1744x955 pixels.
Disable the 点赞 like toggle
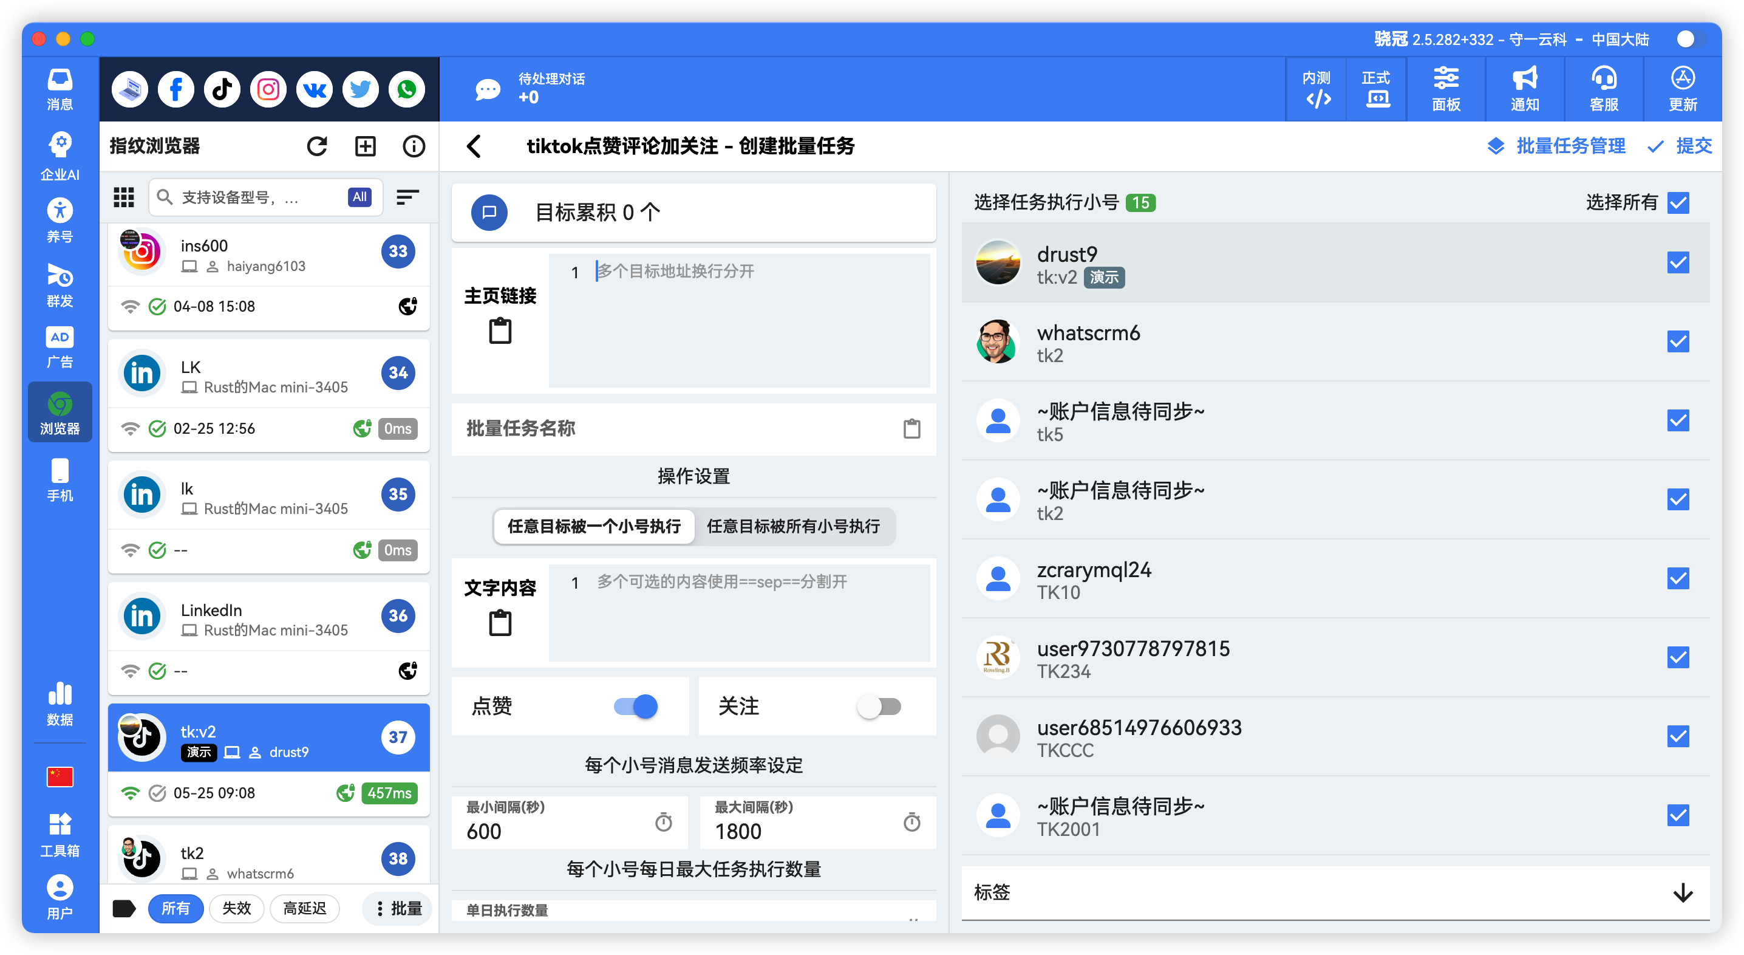[x=635, y=707]
